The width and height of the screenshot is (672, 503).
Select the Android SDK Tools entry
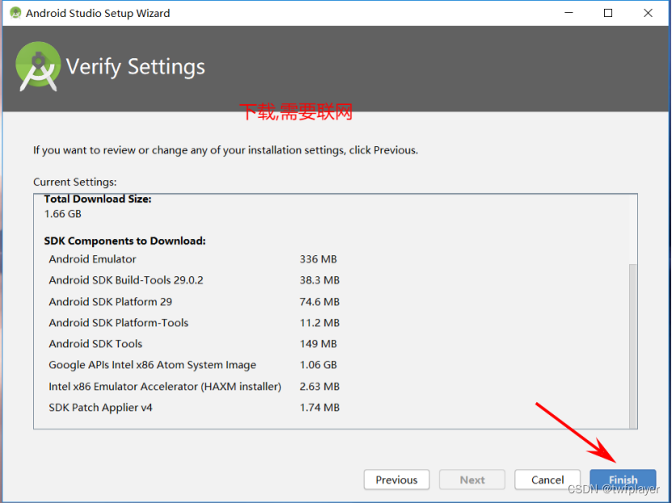(95, 344)
